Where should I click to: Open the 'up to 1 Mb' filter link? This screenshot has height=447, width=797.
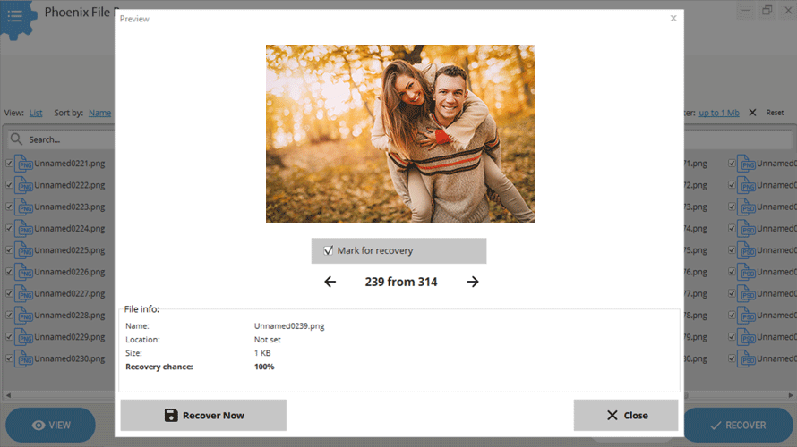[x=719, y=113]
